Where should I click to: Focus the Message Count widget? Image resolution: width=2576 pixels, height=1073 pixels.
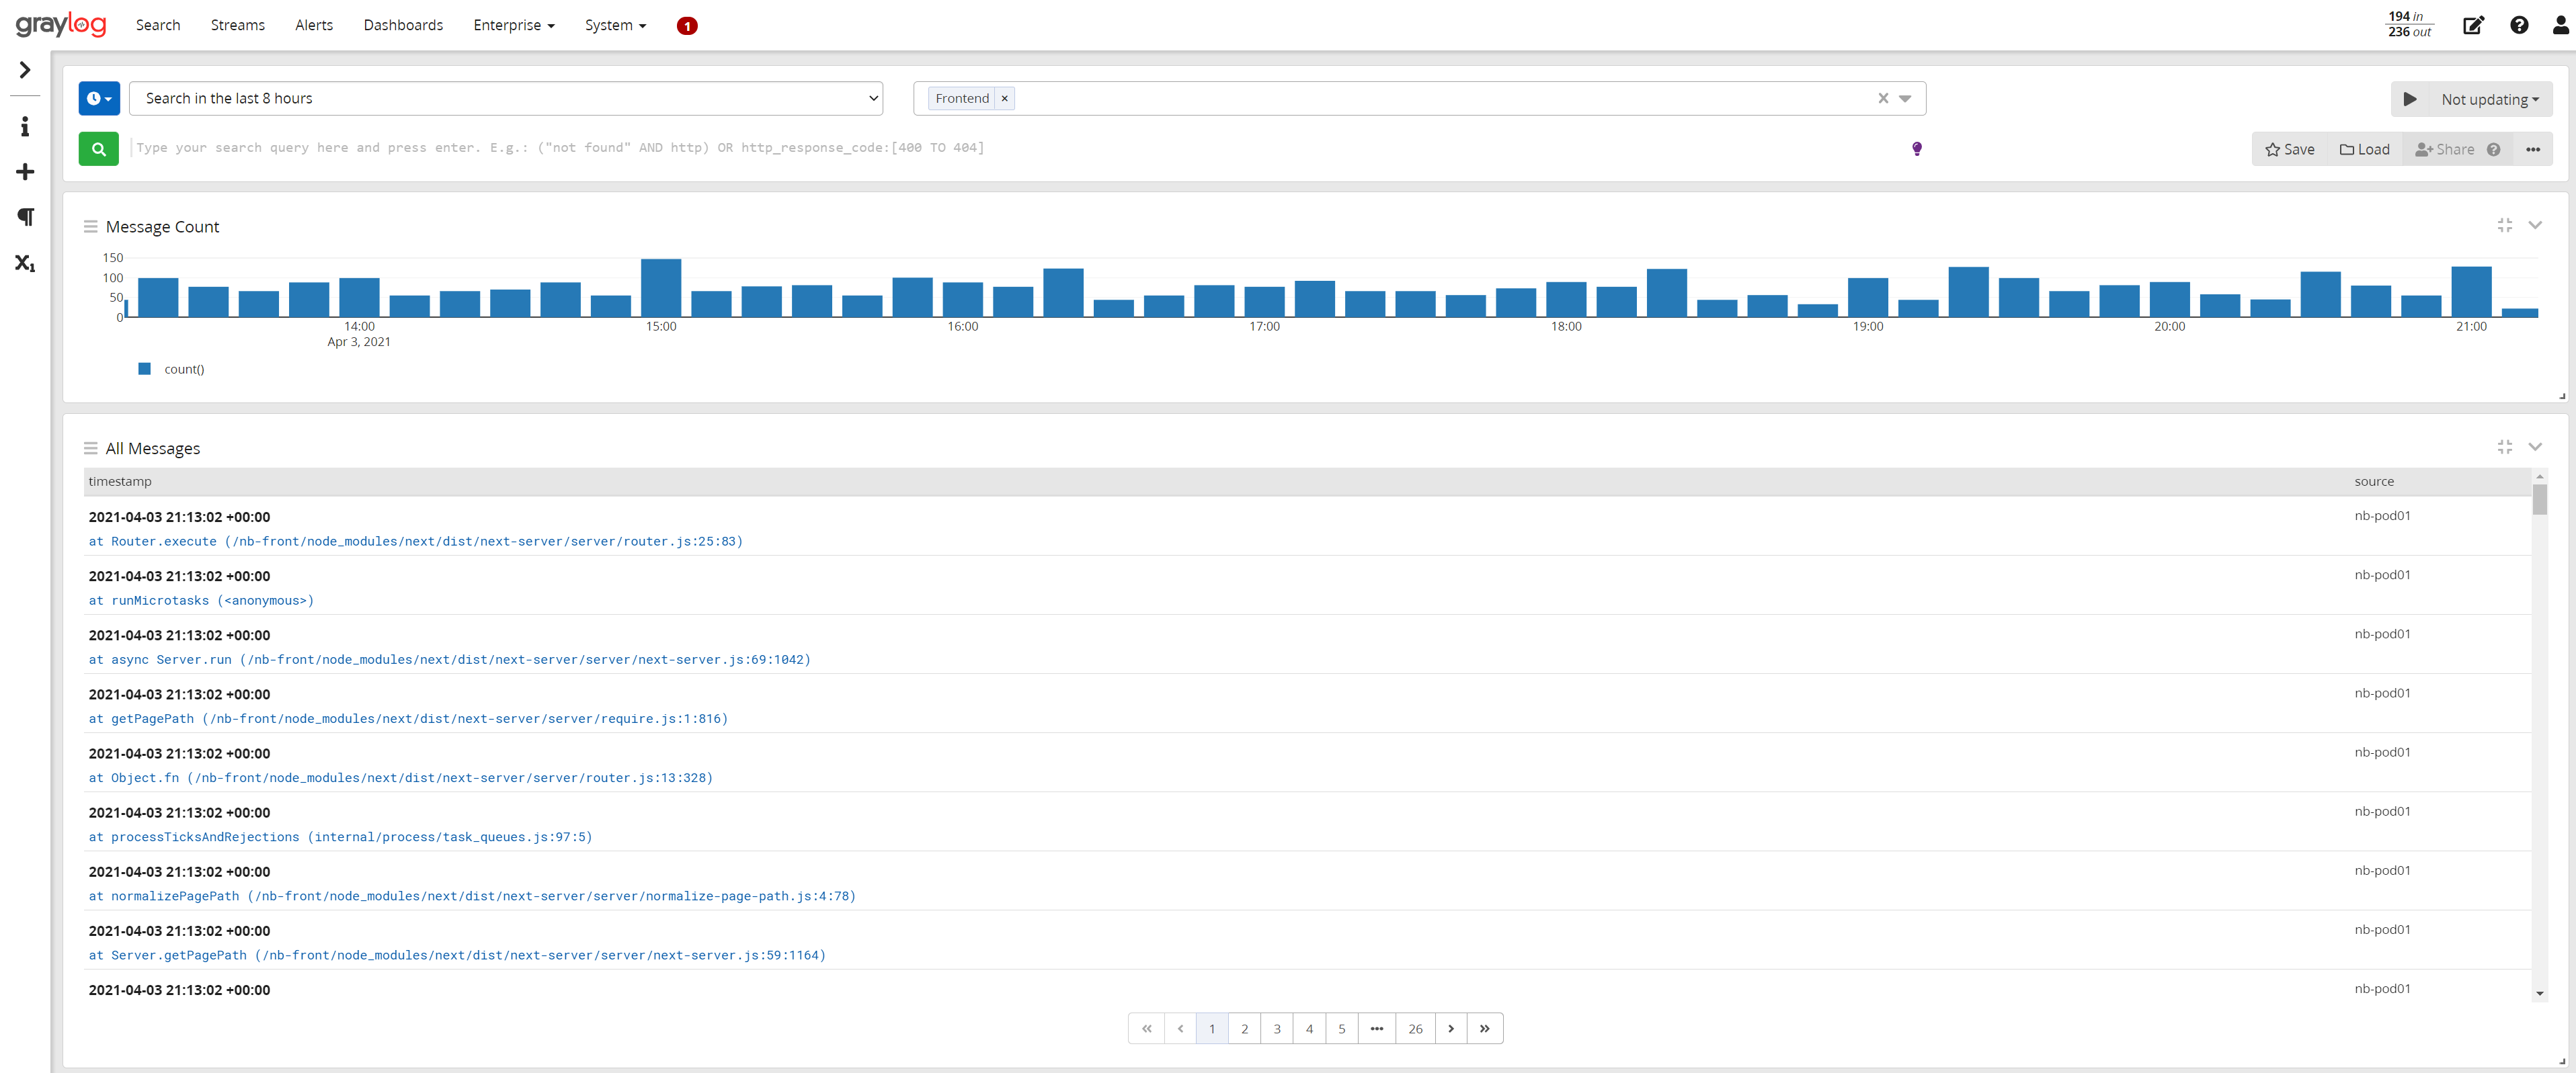(x=2505, y=226)
